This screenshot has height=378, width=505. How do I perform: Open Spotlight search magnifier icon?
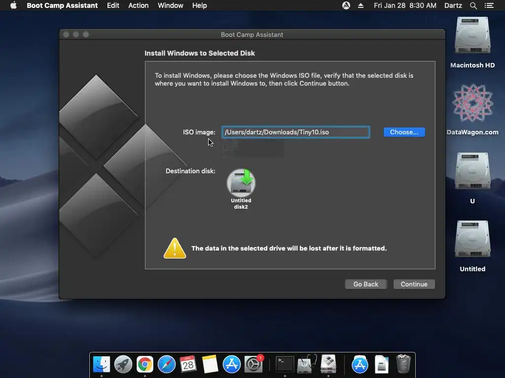tap(473, 5)
